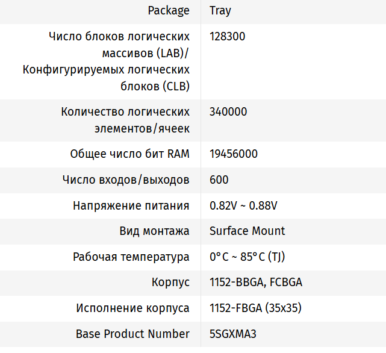Click the LAB/CLB row label text
The width and height of the screenshot is (386, 353).
[x=107, y=61]
